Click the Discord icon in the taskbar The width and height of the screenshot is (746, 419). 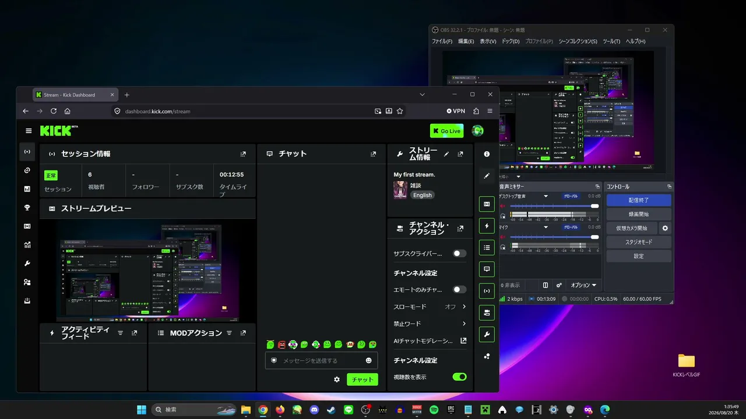[x=314, y=410]
